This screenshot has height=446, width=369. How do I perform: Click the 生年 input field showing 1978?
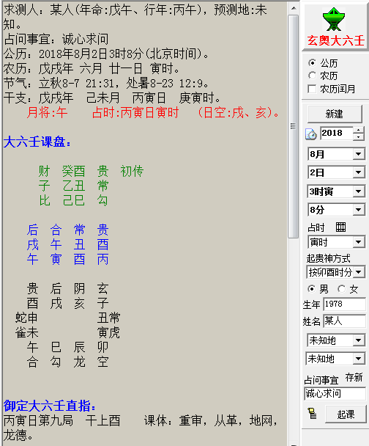(x=344, y=304)
